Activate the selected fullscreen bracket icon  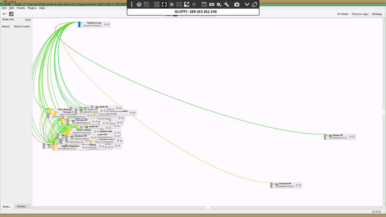point(164,5)
